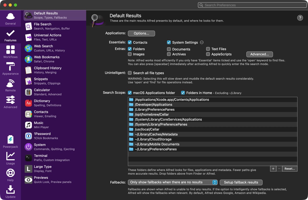Screen dimensions: 308x200
Task: Open the Advanced extras settings
Action: click(259, 54)
